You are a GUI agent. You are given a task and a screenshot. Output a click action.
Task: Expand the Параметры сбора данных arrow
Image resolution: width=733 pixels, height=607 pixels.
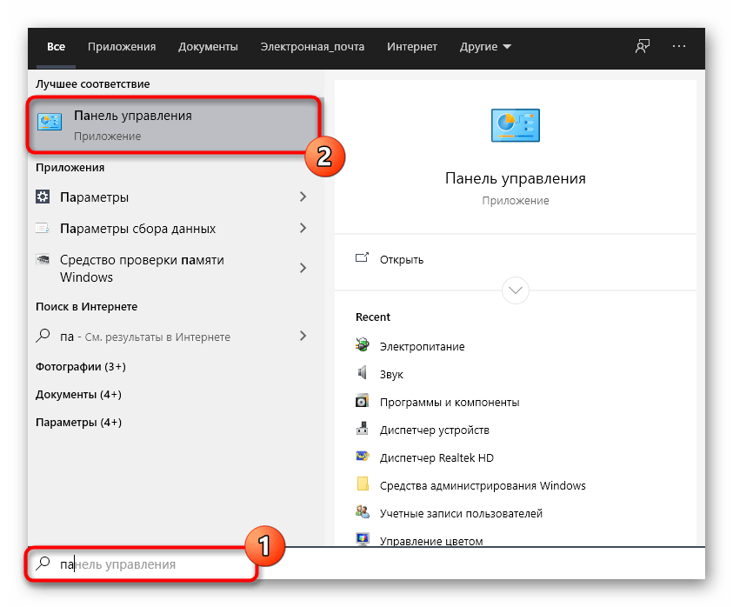(x=303, y=229)
